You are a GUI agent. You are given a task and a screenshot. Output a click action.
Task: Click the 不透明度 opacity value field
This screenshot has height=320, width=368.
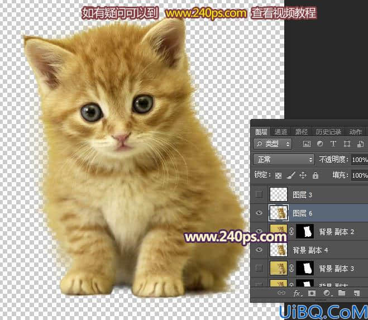(x=359, y=160)
